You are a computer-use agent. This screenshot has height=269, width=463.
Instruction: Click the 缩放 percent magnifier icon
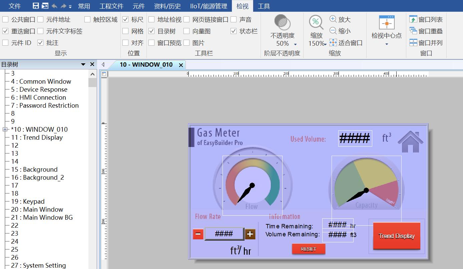point(316,23)
